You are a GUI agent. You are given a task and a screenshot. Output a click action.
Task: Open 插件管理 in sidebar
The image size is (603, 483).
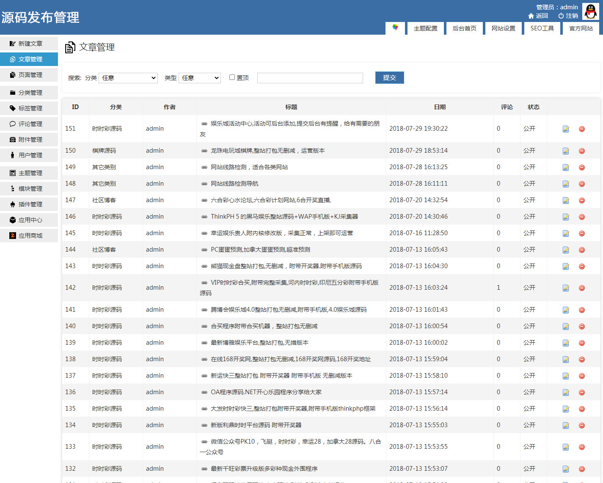tap(29, 204)
